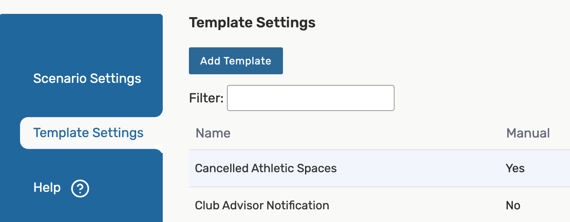Click the Template Settings page heading

pos(252,23)
